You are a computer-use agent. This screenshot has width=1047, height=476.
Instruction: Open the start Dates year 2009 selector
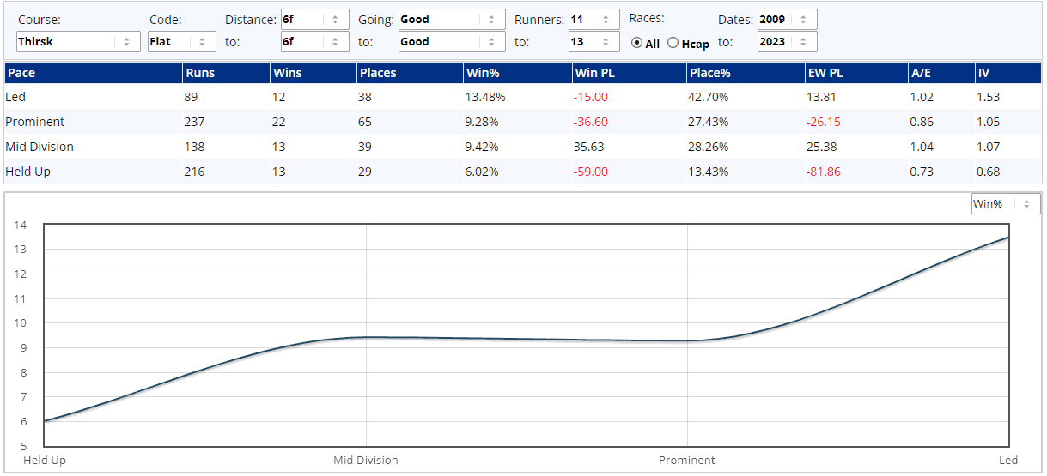pyautogui.click(x=787, y=19)
